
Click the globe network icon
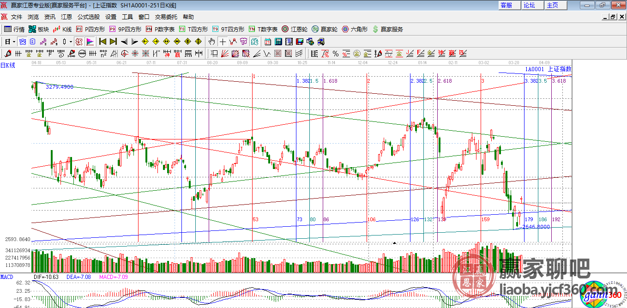coord(310,42)
